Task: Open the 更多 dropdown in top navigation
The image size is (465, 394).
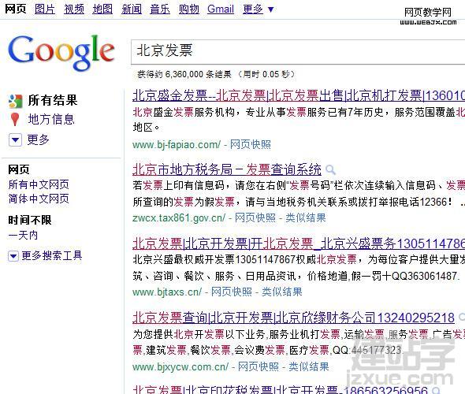Action: click(258, 9)
